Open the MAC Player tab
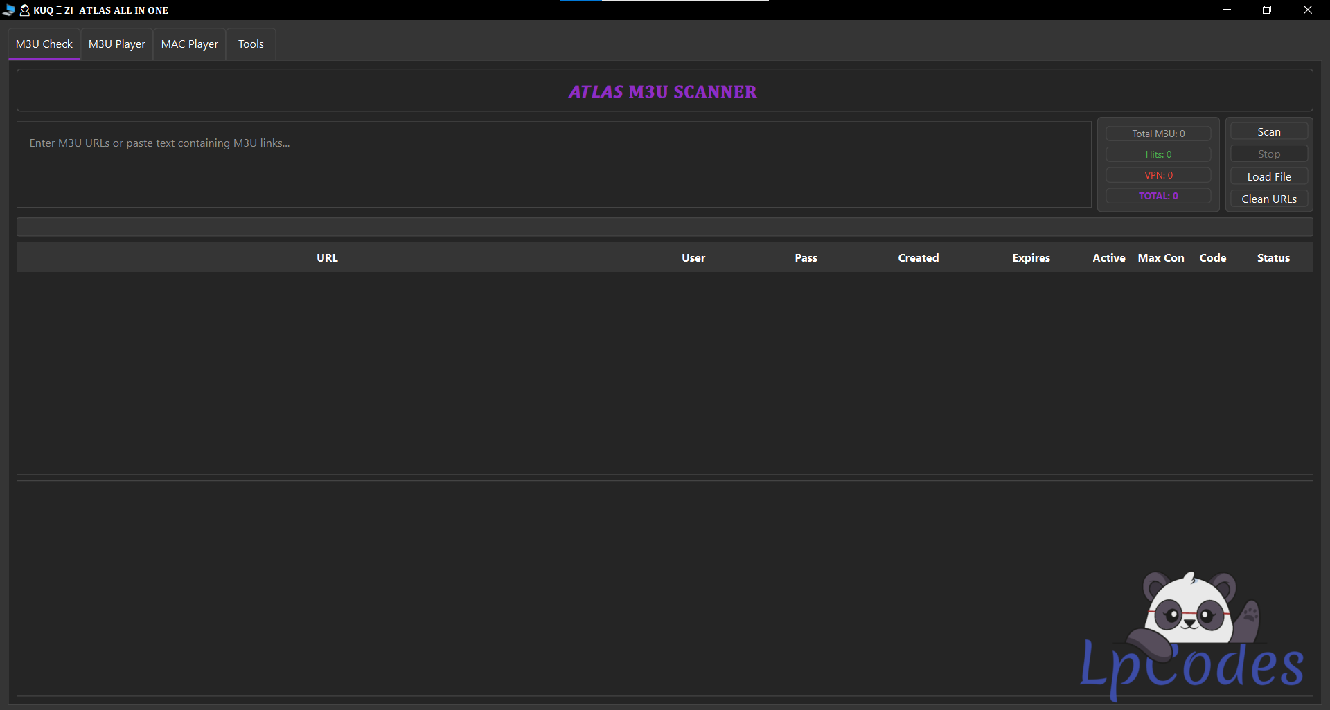The width and height of the screenshot is (1330, 710). (189, 44)
